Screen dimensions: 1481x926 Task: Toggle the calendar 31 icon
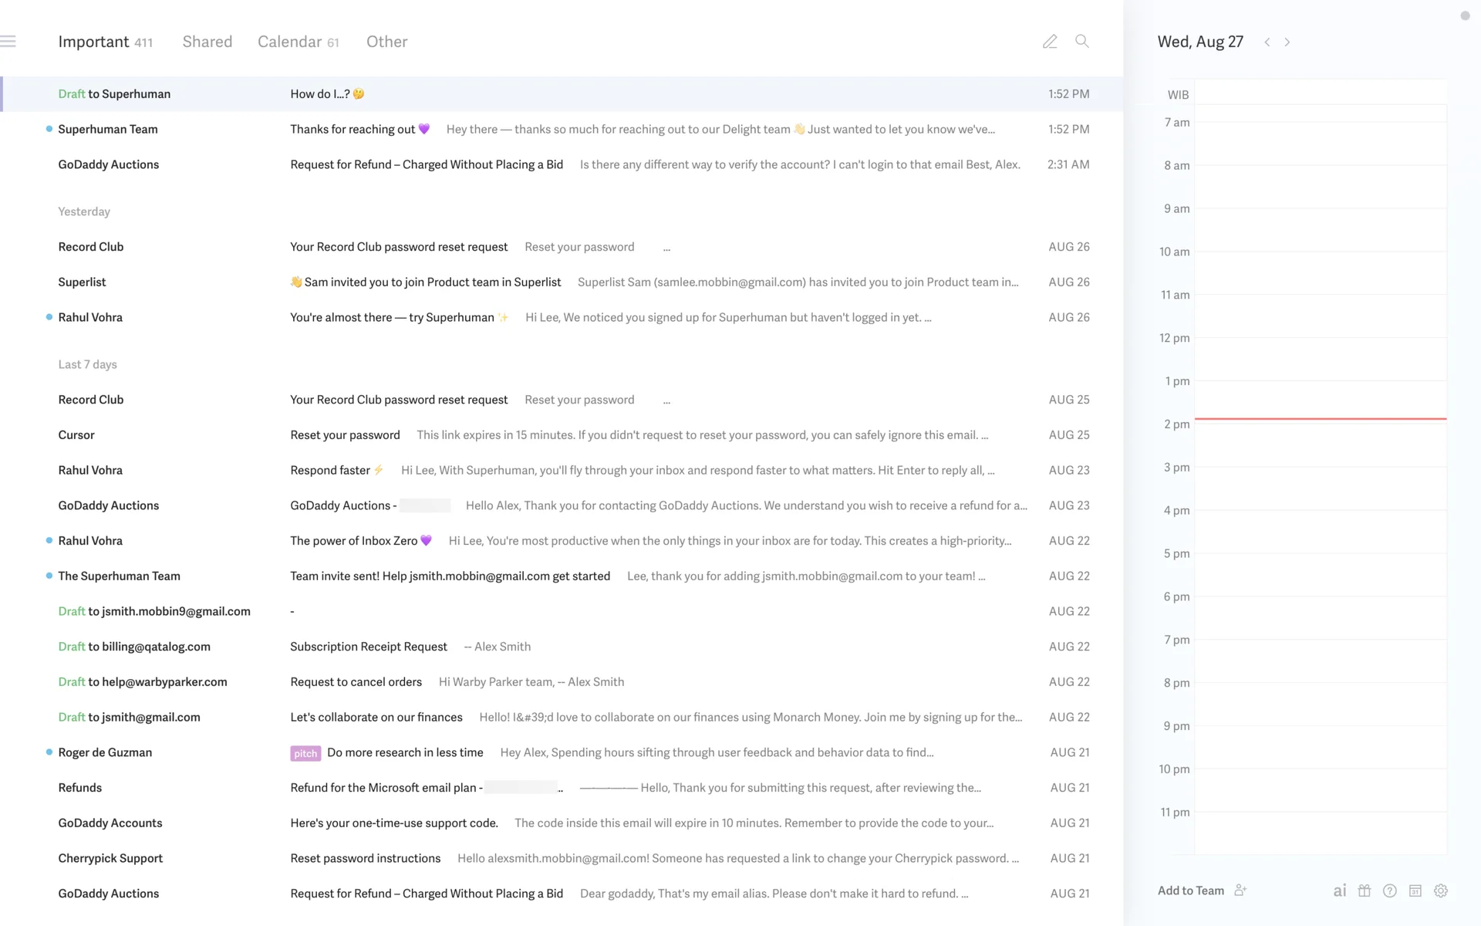[x=1415, y=891]
